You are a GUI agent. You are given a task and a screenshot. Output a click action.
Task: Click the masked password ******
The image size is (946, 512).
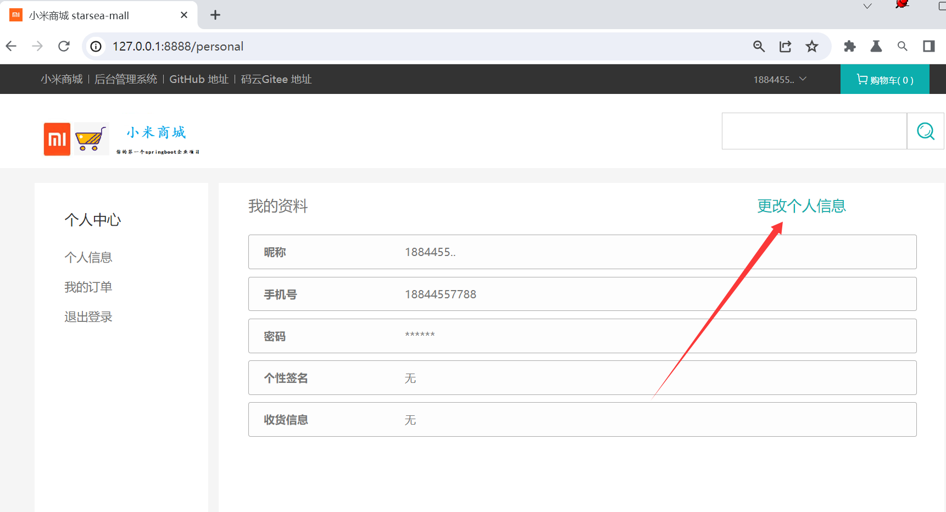pyautogui.click(x=420, y=335)
